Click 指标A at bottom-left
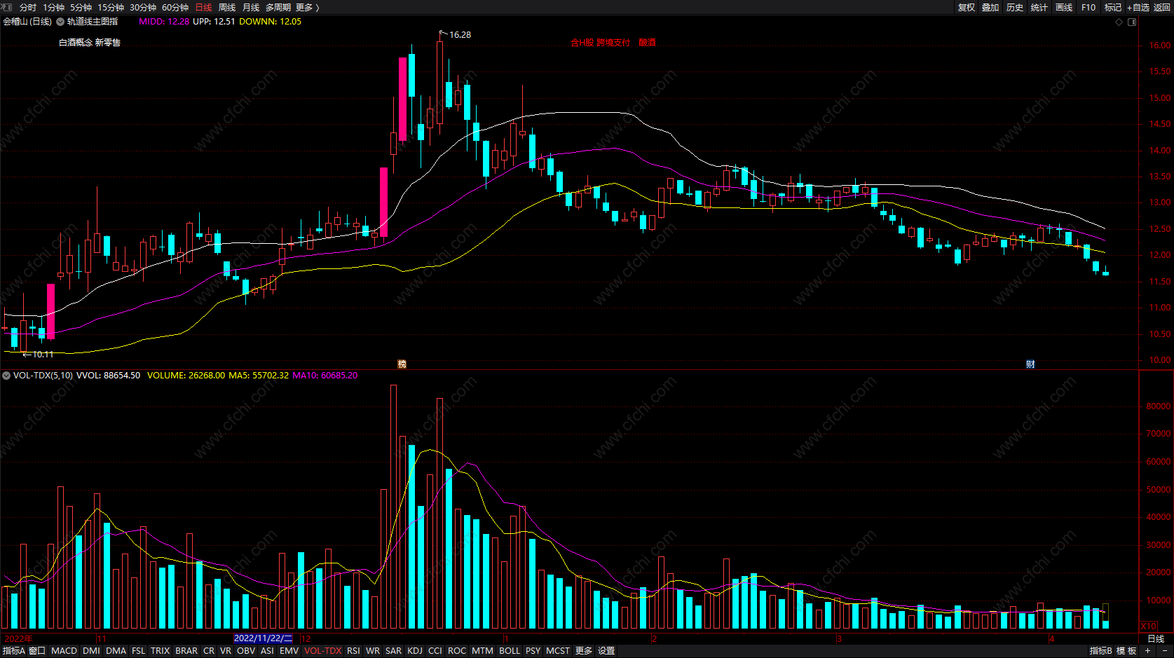This screenshot has height=658, width=1174. coord(13,651)
